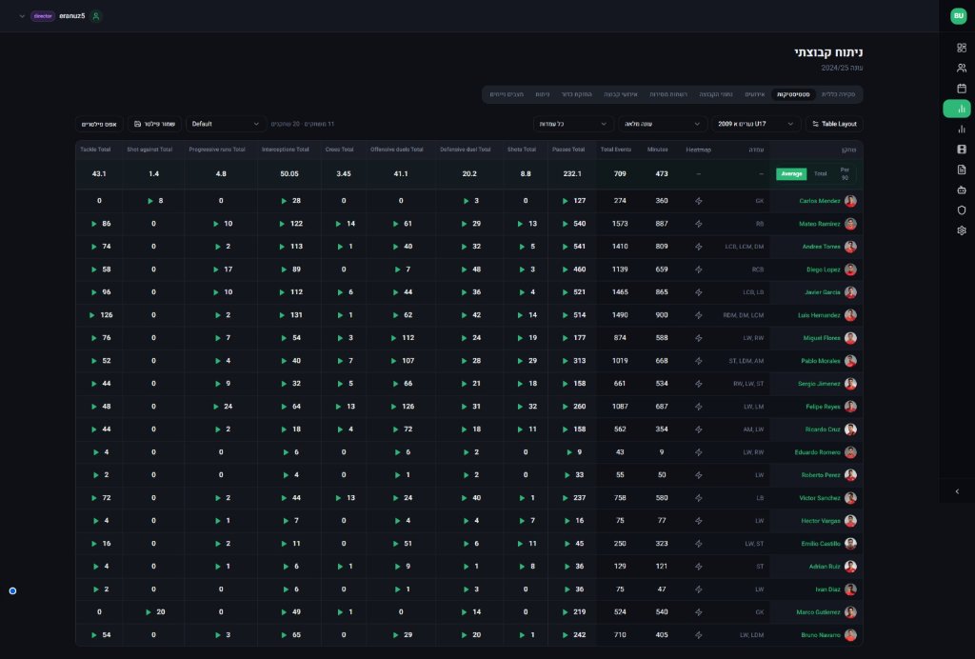Open heatmap icon for Diego Lopez
The height and width of the screenshot is (659, 975).
pos(698,270)
